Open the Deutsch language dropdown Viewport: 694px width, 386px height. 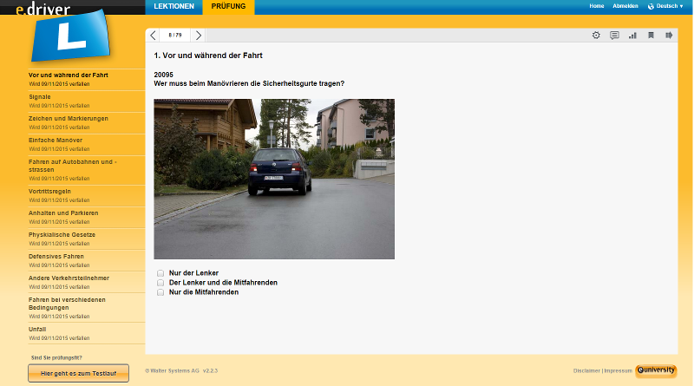pos(669,6)
